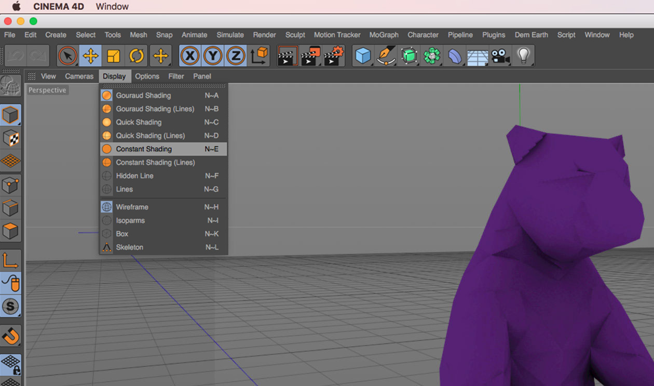Click Render to Picture Viewer icon
Image resolution: width=654 pixels, height=386 pixels.
[x=310, y=56]
